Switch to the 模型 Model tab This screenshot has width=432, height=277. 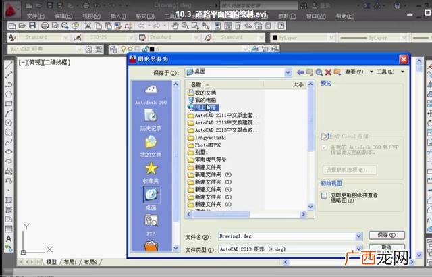(x=51, y=262)
